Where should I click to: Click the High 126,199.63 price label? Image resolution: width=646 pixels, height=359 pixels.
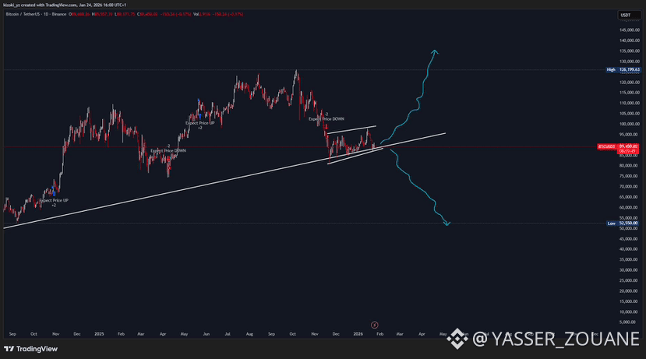[x=623, y=69]
